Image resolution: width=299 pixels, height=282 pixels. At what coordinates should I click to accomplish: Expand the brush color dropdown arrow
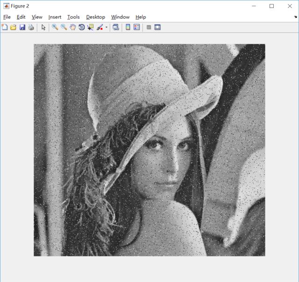click(x=106, y=28)
